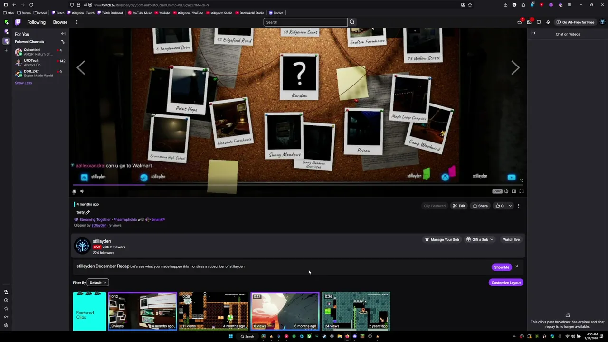
Task: Open the clip more-options menu
Action: pos(519,206)
